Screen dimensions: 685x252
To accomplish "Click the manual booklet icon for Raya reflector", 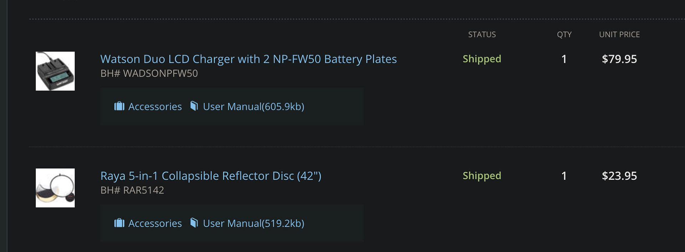I will click(x=194, y=223).
